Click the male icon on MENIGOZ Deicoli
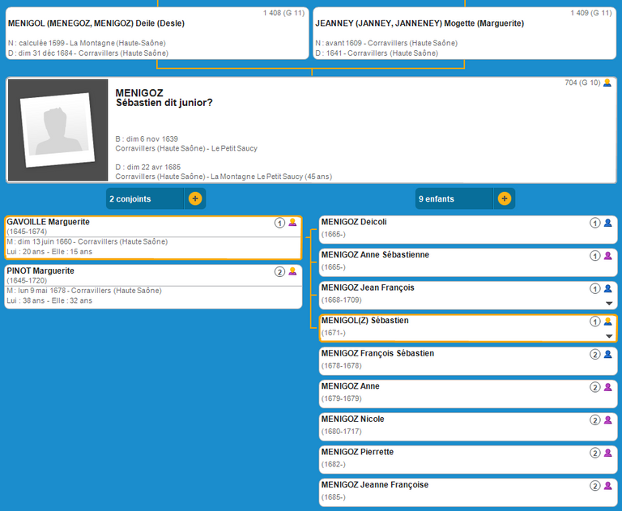This screenshot has width=622, height=511. click(x=607, y=223)
